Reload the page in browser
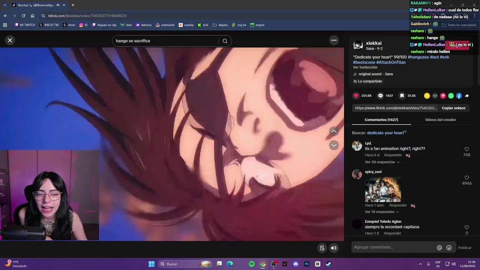The height and width of the screenshot is (270, 480). click(23, 16)
